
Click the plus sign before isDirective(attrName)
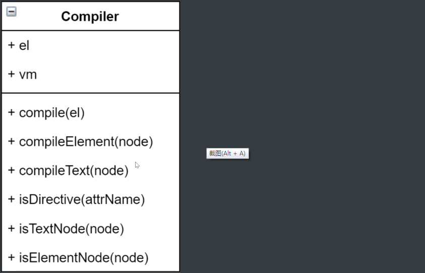pos(12,200)
